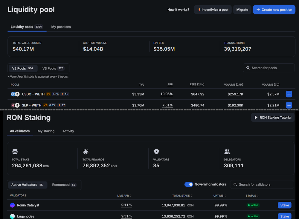Click the lightning 17 rewards badge on SLP - WETH
The width and height of the screenshot is (299, 219).
(x=62, y=105)
